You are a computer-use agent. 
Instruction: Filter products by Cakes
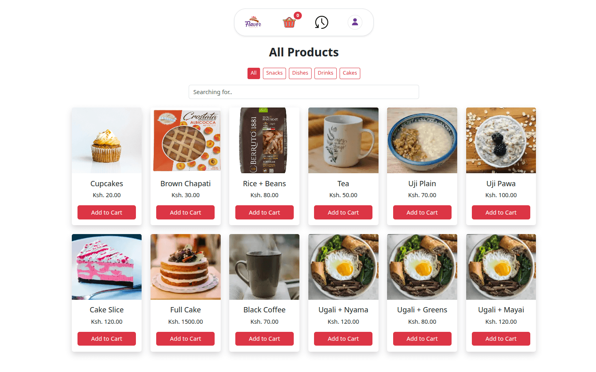click(x=350, y=73)
